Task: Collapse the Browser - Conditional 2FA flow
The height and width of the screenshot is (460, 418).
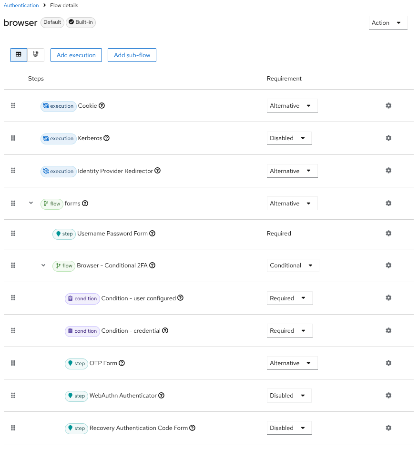Action: click(x=43, y=265)
